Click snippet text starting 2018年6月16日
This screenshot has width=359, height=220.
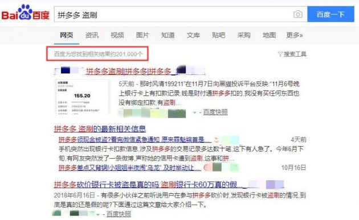180,200
